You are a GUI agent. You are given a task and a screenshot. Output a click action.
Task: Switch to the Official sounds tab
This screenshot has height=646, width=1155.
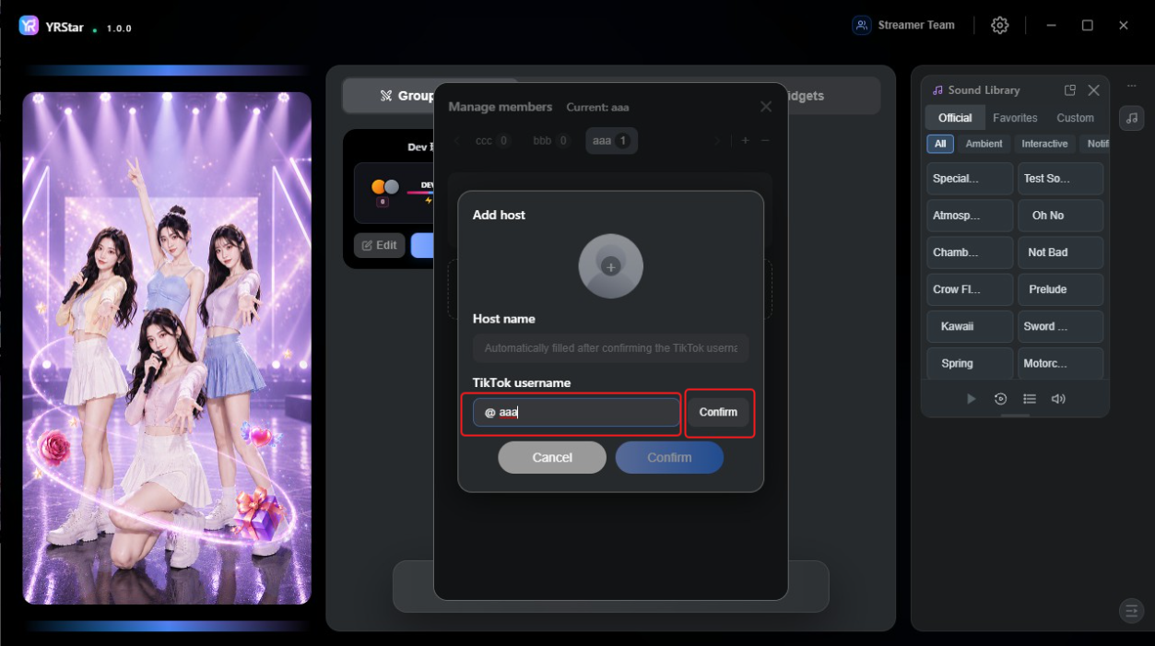(x=955, y=118)
